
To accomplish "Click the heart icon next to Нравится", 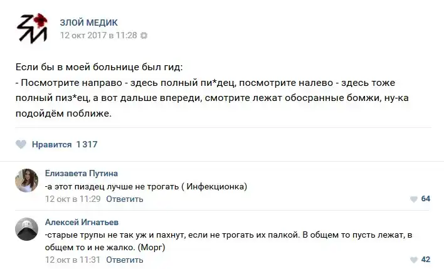I will coord(21,144).
